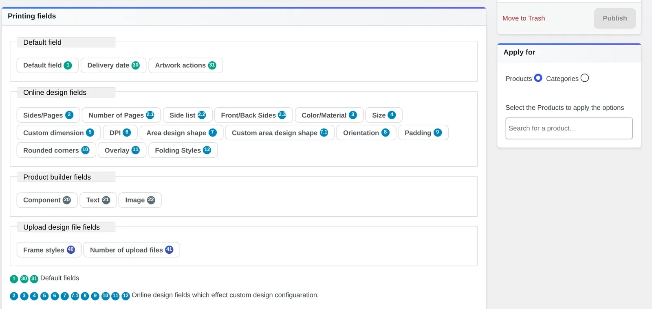
Task: Add the Custom area design shape field
Action: click(x=280, y=133)
